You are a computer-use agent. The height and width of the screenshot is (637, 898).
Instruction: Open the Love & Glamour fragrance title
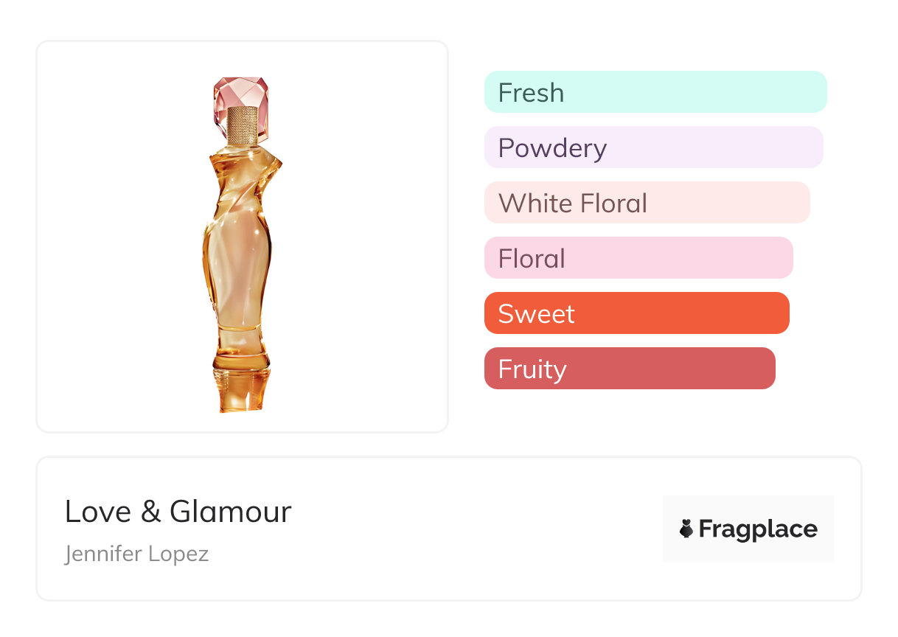point(178,512)
